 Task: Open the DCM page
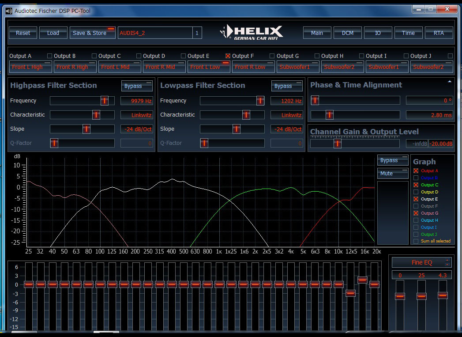(x=347, y=33)
